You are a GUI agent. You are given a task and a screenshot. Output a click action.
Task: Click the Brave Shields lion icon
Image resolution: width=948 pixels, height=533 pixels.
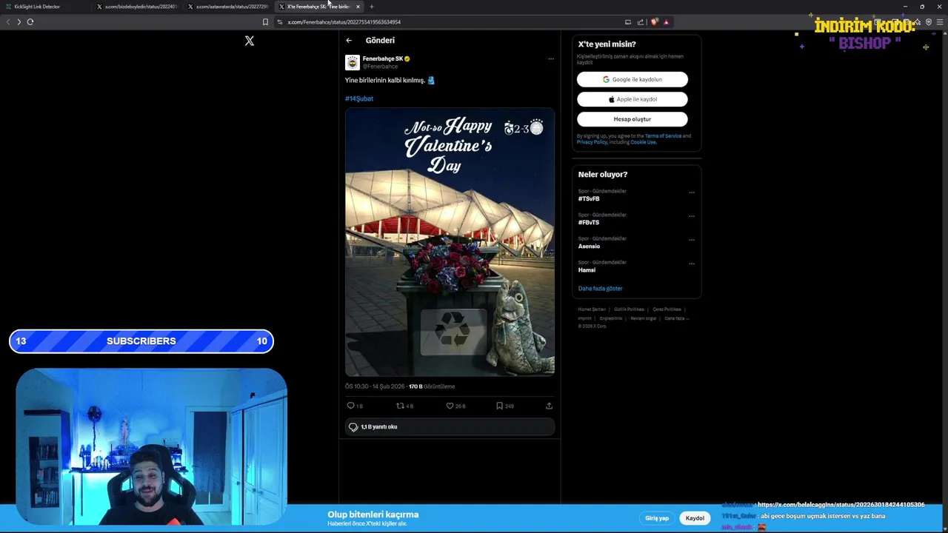pyautogui.click(x=654, y=22)
